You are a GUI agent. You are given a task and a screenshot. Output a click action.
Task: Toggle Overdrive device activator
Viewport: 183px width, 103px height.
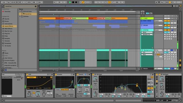coord(77,74)
